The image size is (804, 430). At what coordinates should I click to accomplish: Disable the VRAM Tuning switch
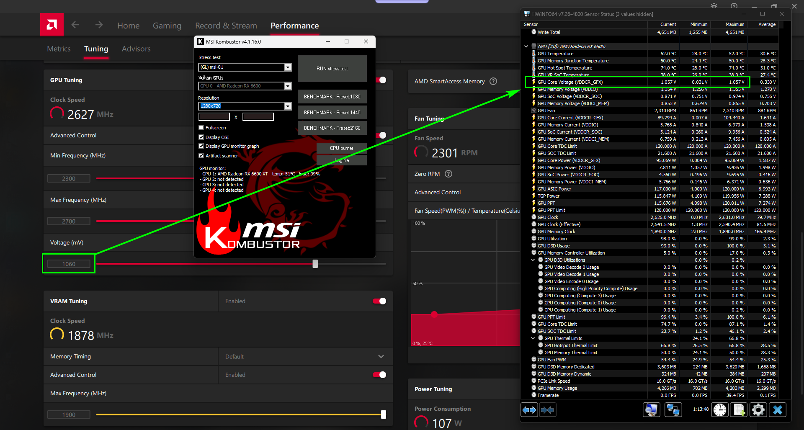point(380,301)
